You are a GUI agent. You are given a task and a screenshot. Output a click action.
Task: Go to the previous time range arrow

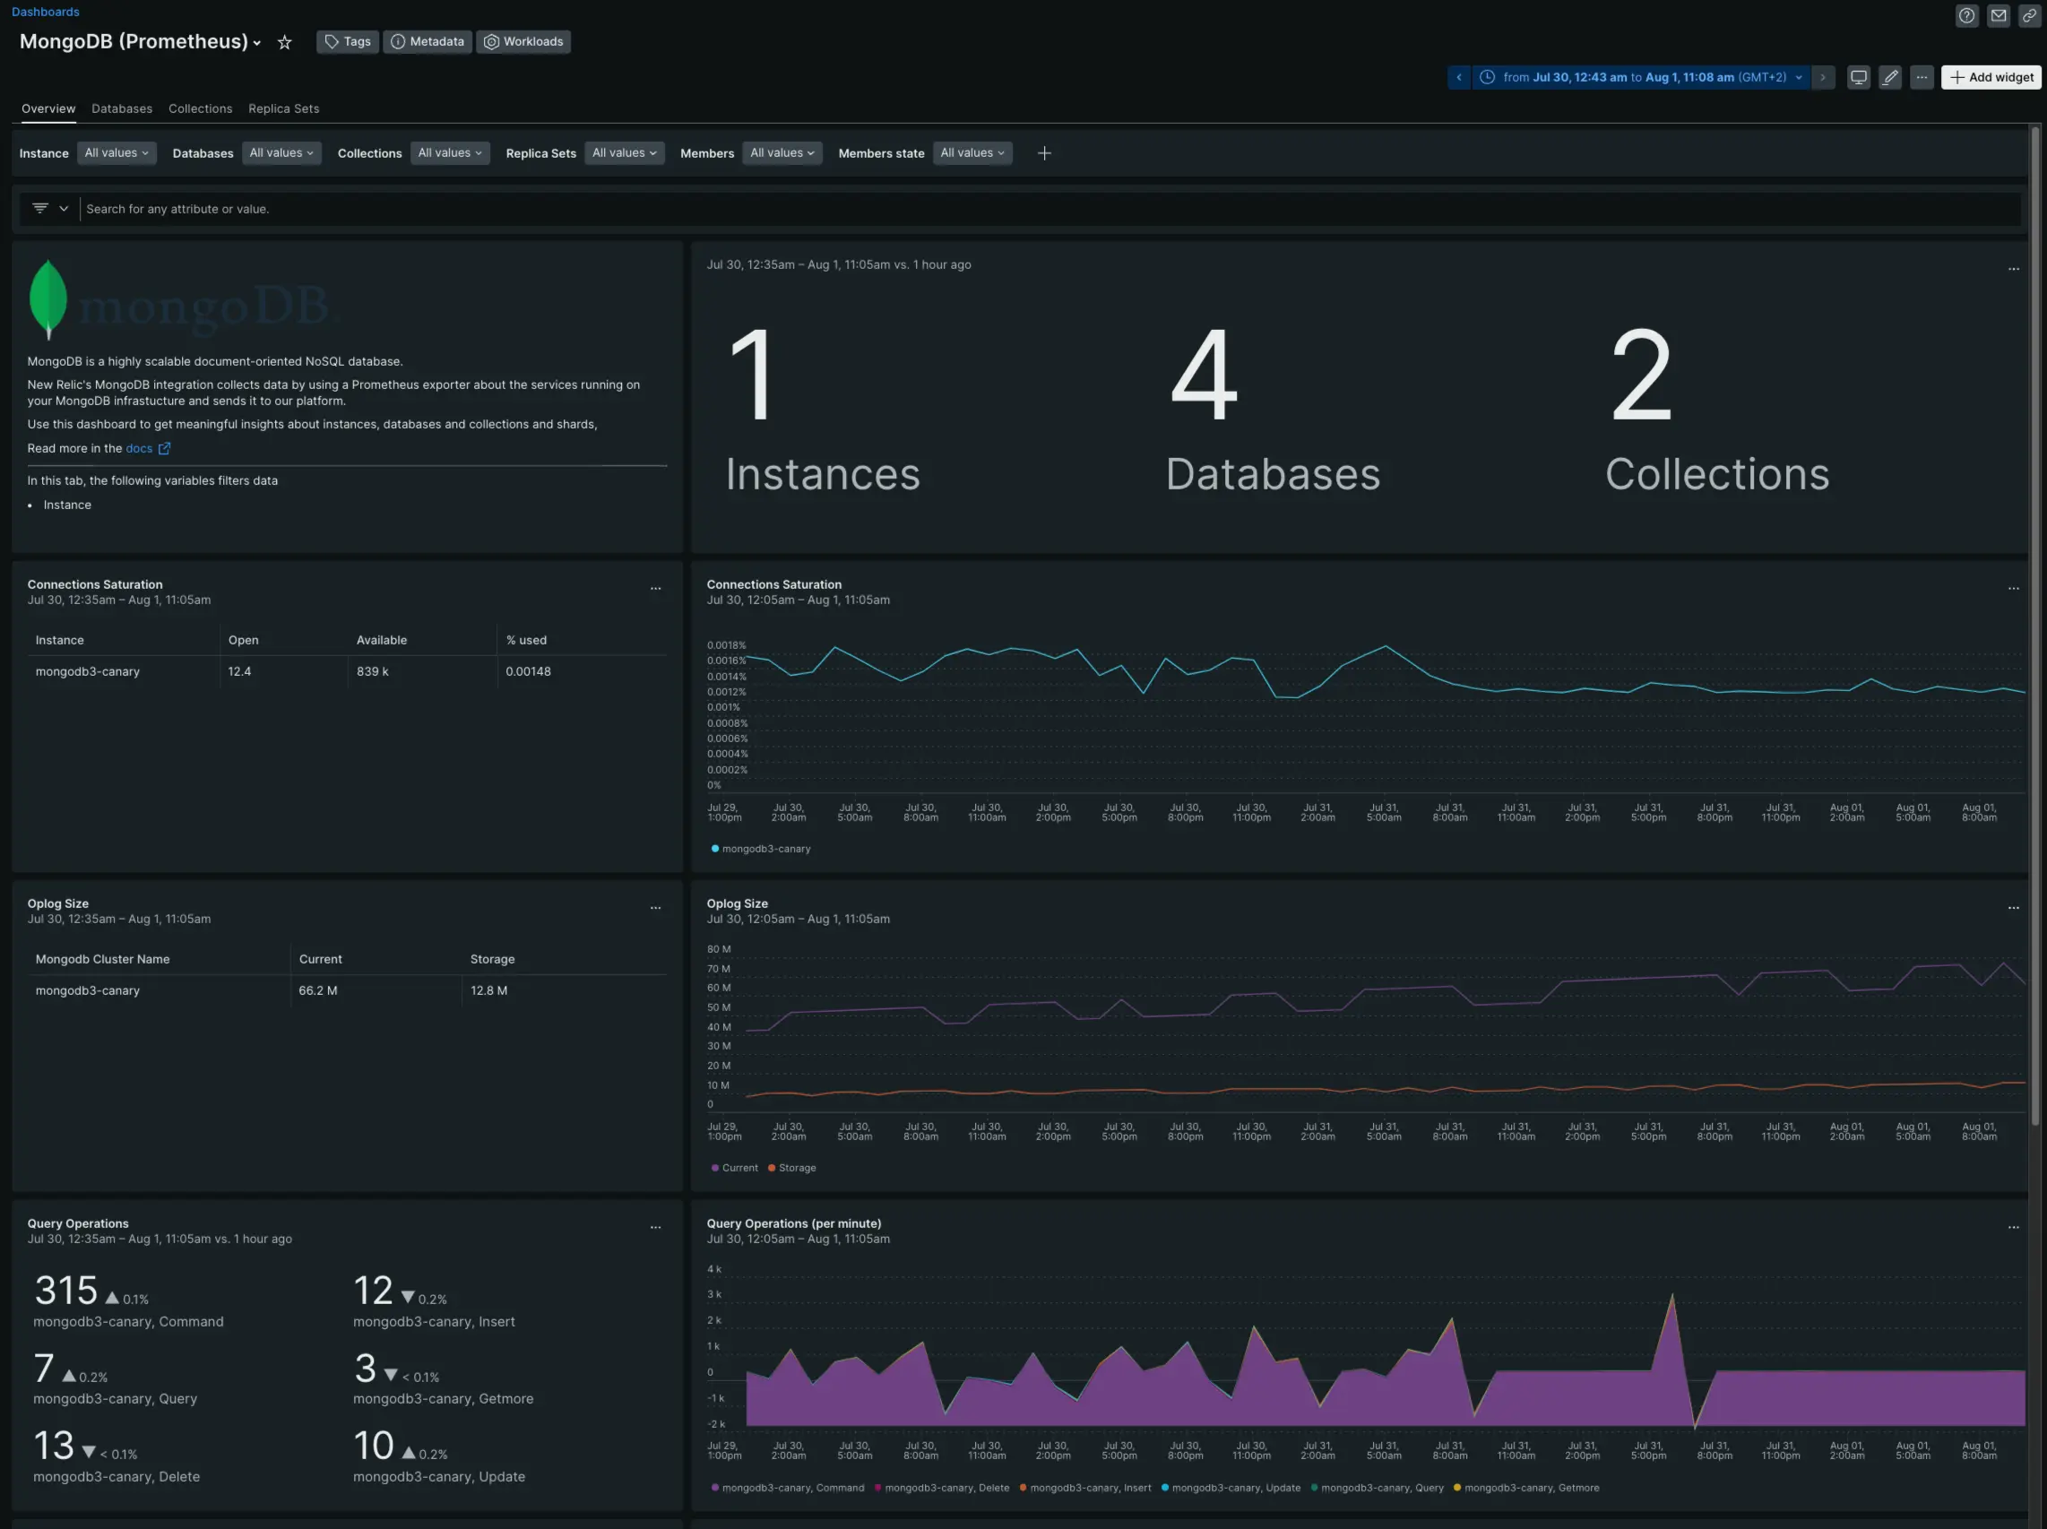tap(1458, 78)
